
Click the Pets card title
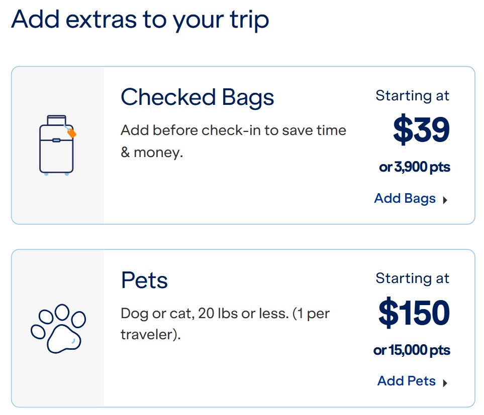pyautogui.click(x=144, y=281)
